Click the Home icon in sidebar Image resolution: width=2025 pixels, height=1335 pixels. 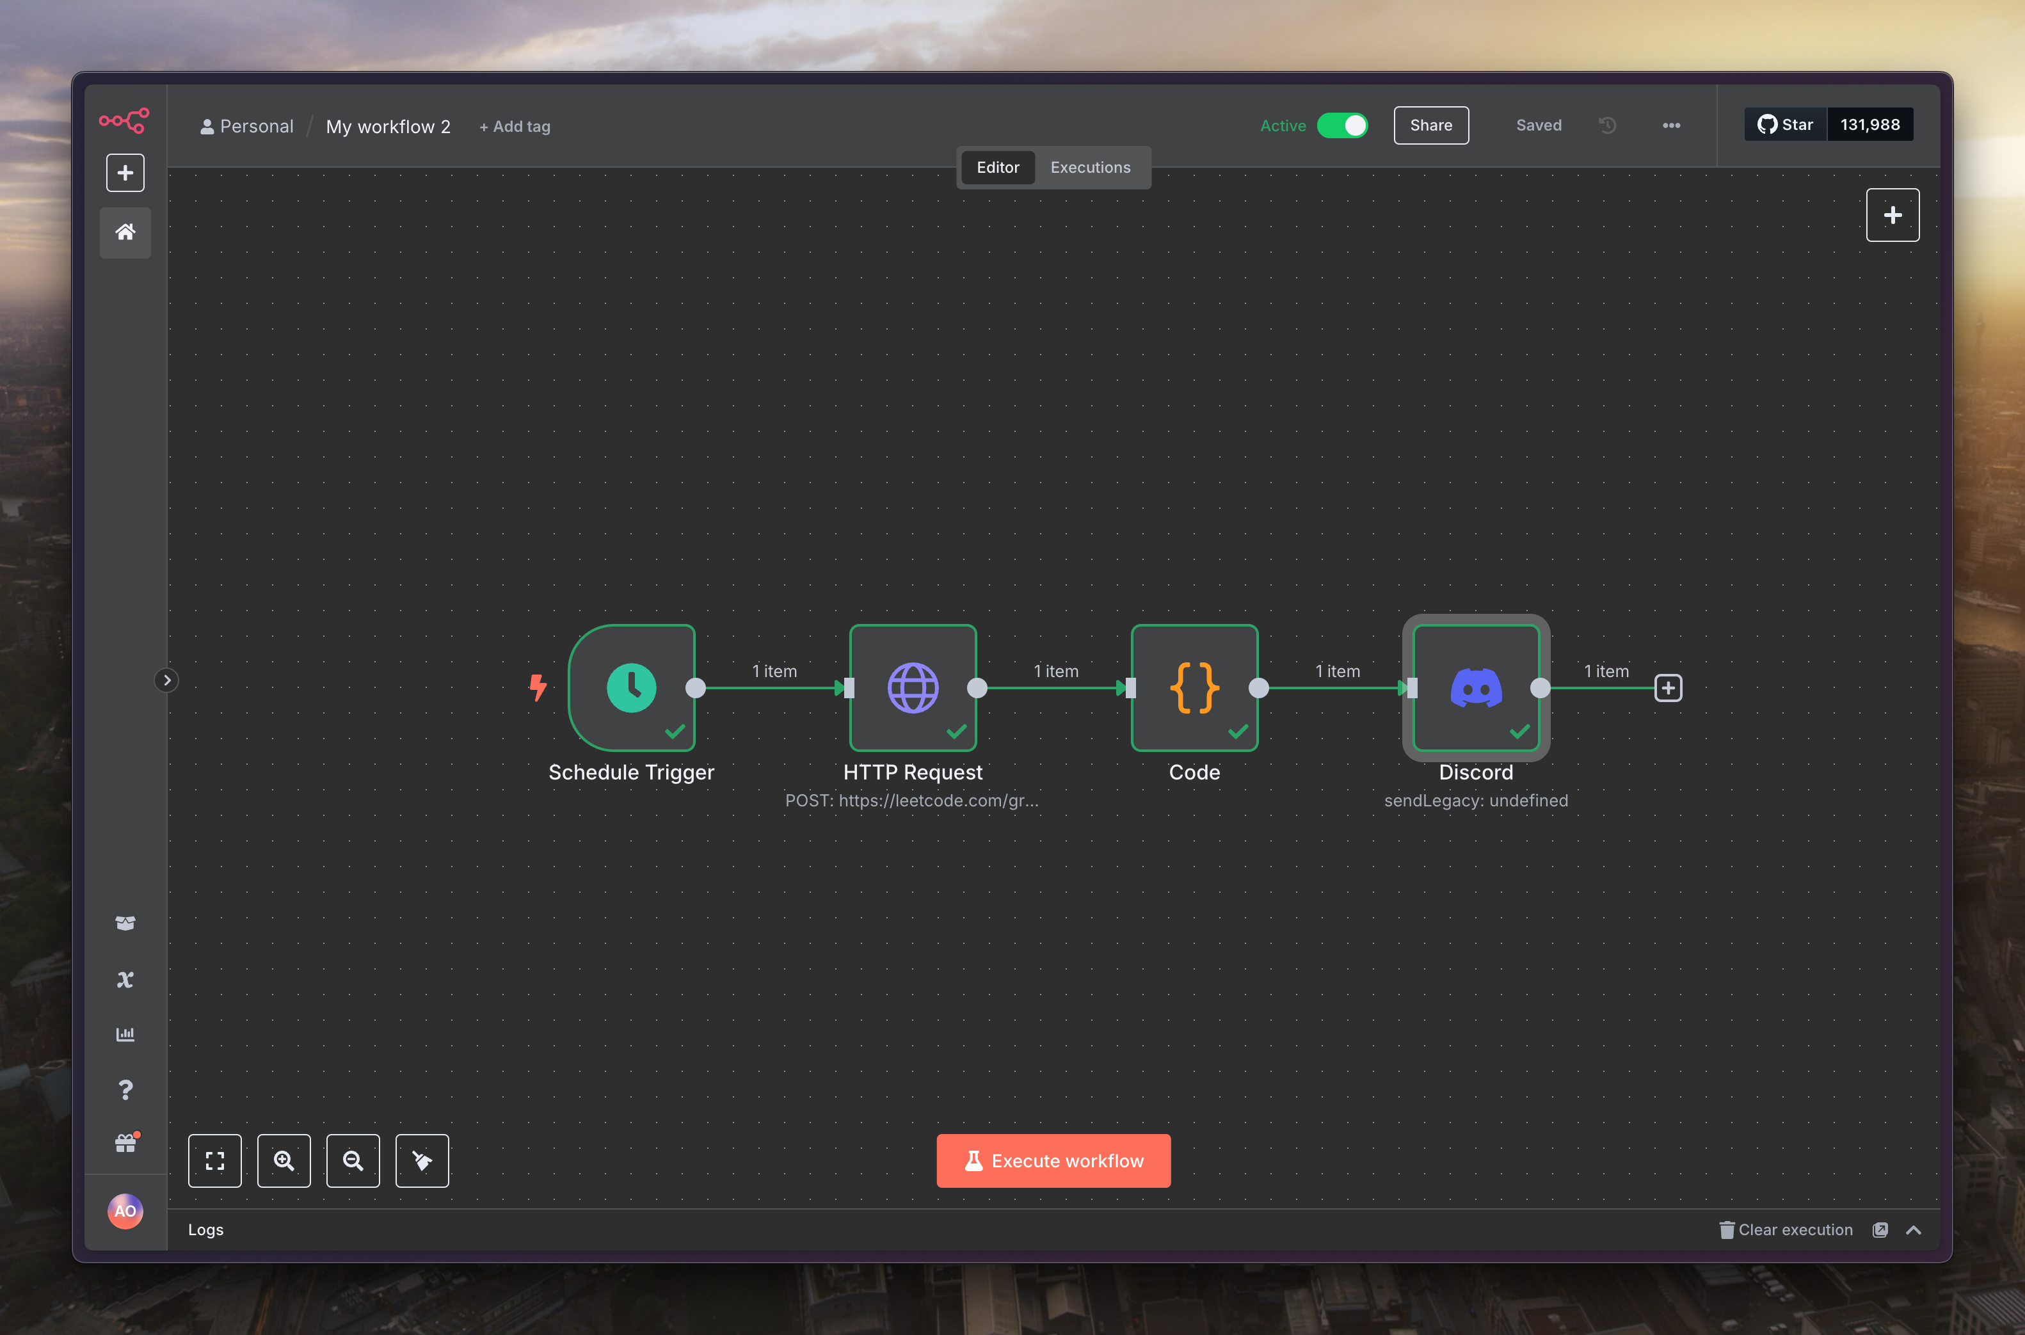click(125, 232)
